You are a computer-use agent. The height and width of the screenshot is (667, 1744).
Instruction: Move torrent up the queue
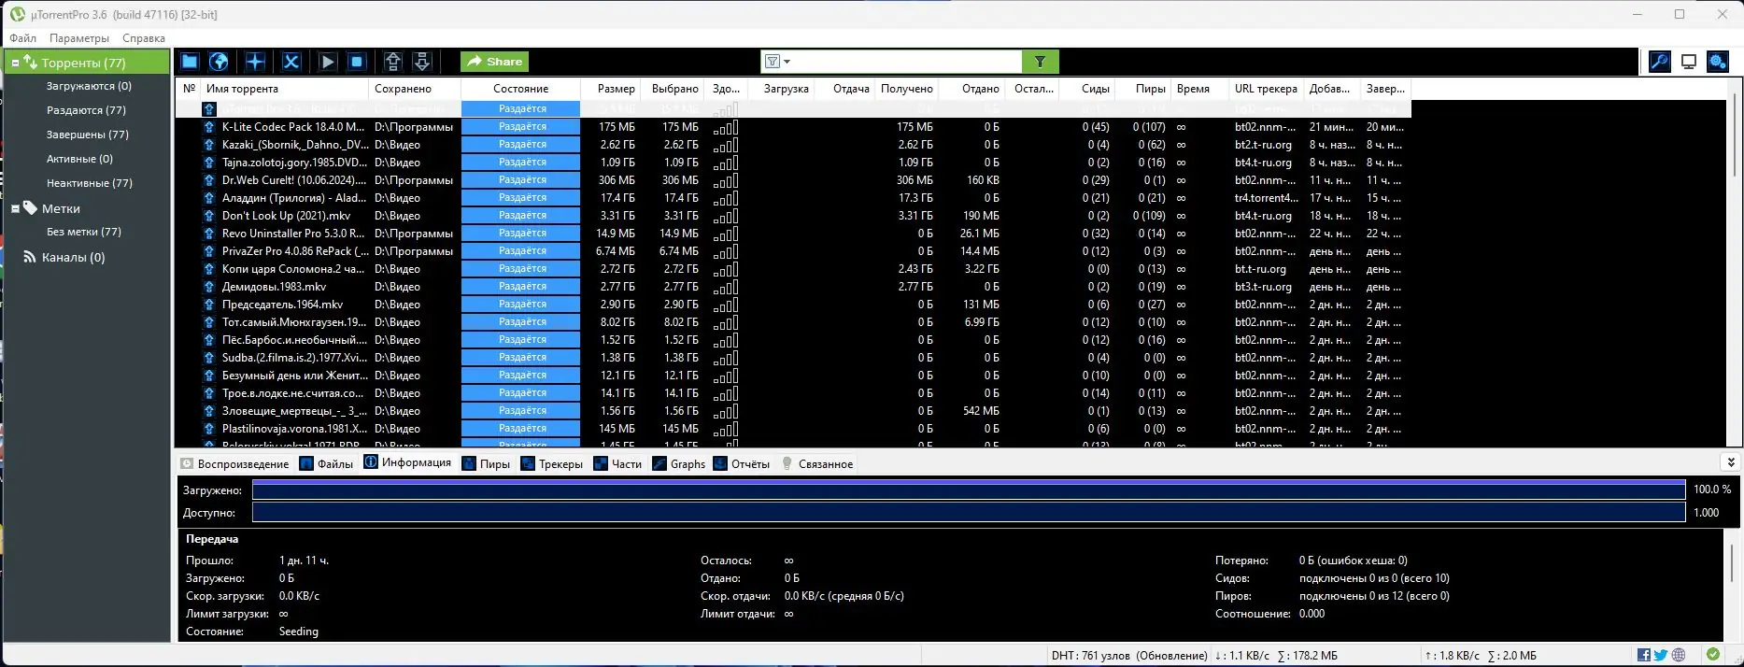point(393,62)
